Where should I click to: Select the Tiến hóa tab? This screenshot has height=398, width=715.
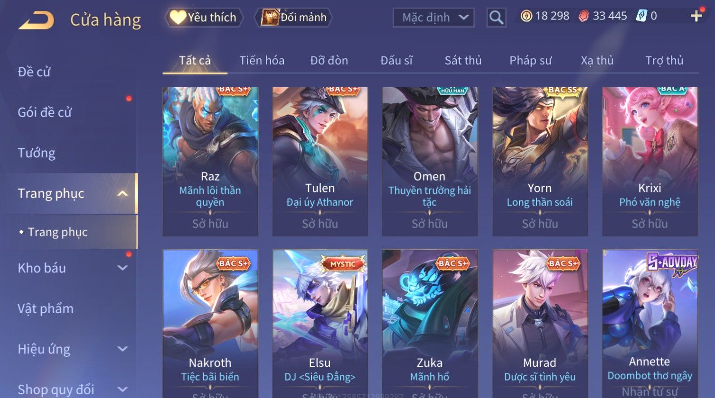[262, 61]
